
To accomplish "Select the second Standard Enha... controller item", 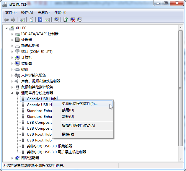I will 39,117.
